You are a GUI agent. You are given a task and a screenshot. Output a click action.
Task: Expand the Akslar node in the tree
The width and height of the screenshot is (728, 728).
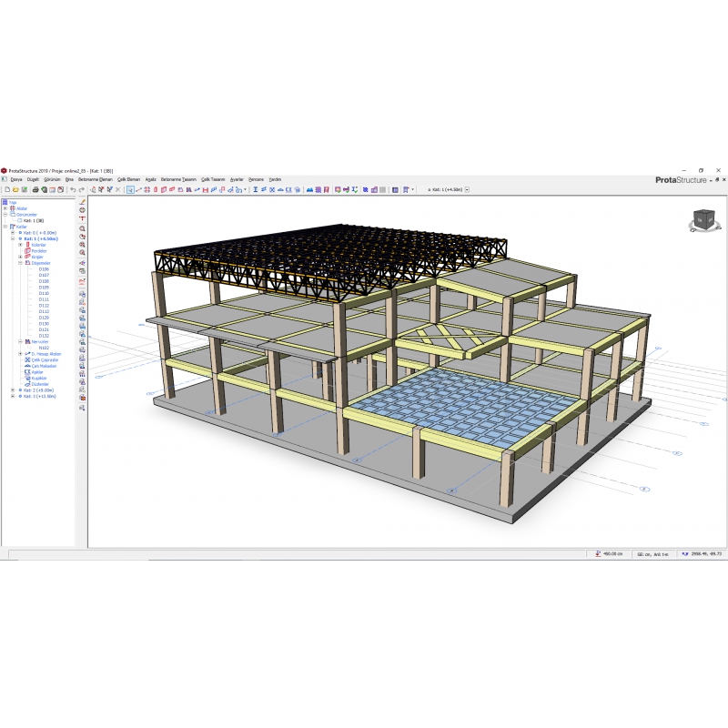(x=5, y=208)
